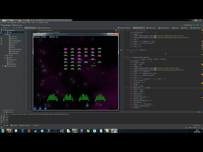The image size is (203, 152).
Task: Open the Event Log in status bar
Action: click(196, 125)
